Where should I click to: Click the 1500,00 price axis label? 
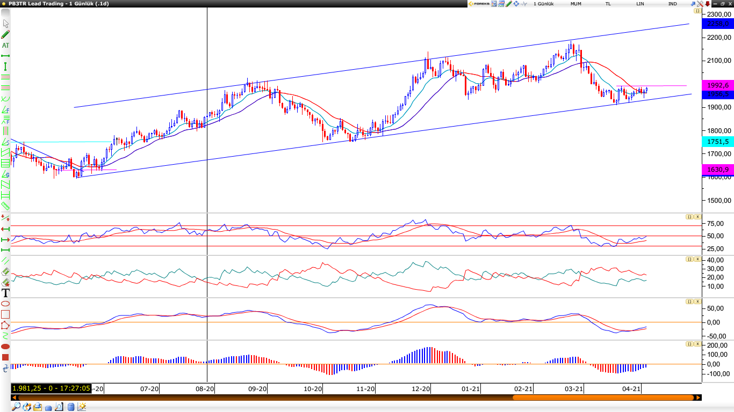coord(719,201)
